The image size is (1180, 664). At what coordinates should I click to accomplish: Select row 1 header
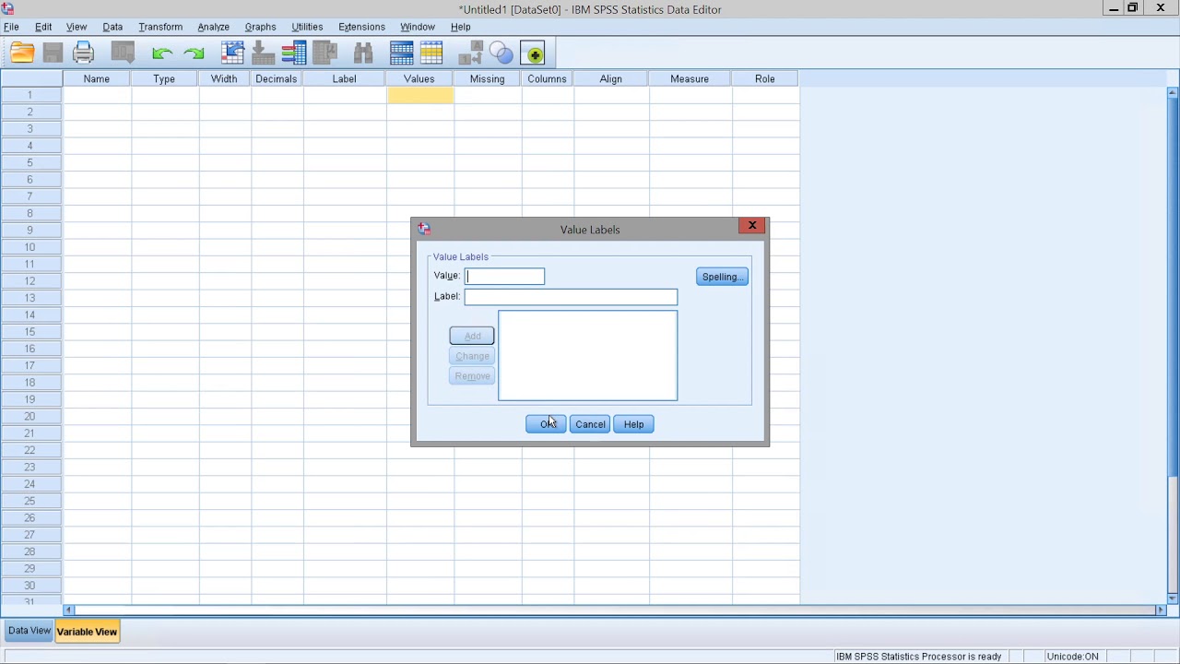point(30,95)
